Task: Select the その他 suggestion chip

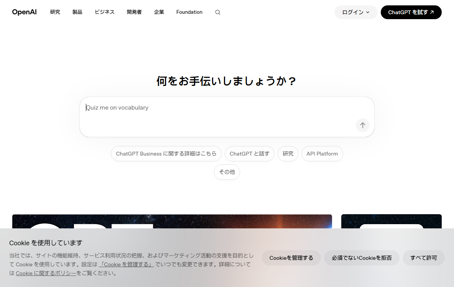Action: 227,172
